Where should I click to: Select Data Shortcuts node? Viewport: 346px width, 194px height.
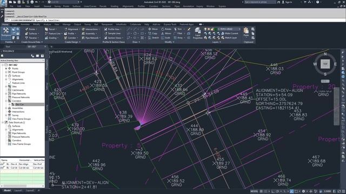pyautogui.click(x=17, y=122)
